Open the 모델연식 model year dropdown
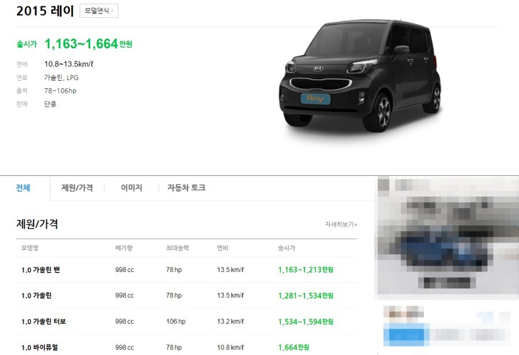Screen dimensions: 519x355 pyautogui.click(x=99, y=10)
